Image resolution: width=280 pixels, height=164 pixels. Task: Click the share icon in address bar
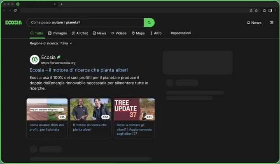coord(251,11)
